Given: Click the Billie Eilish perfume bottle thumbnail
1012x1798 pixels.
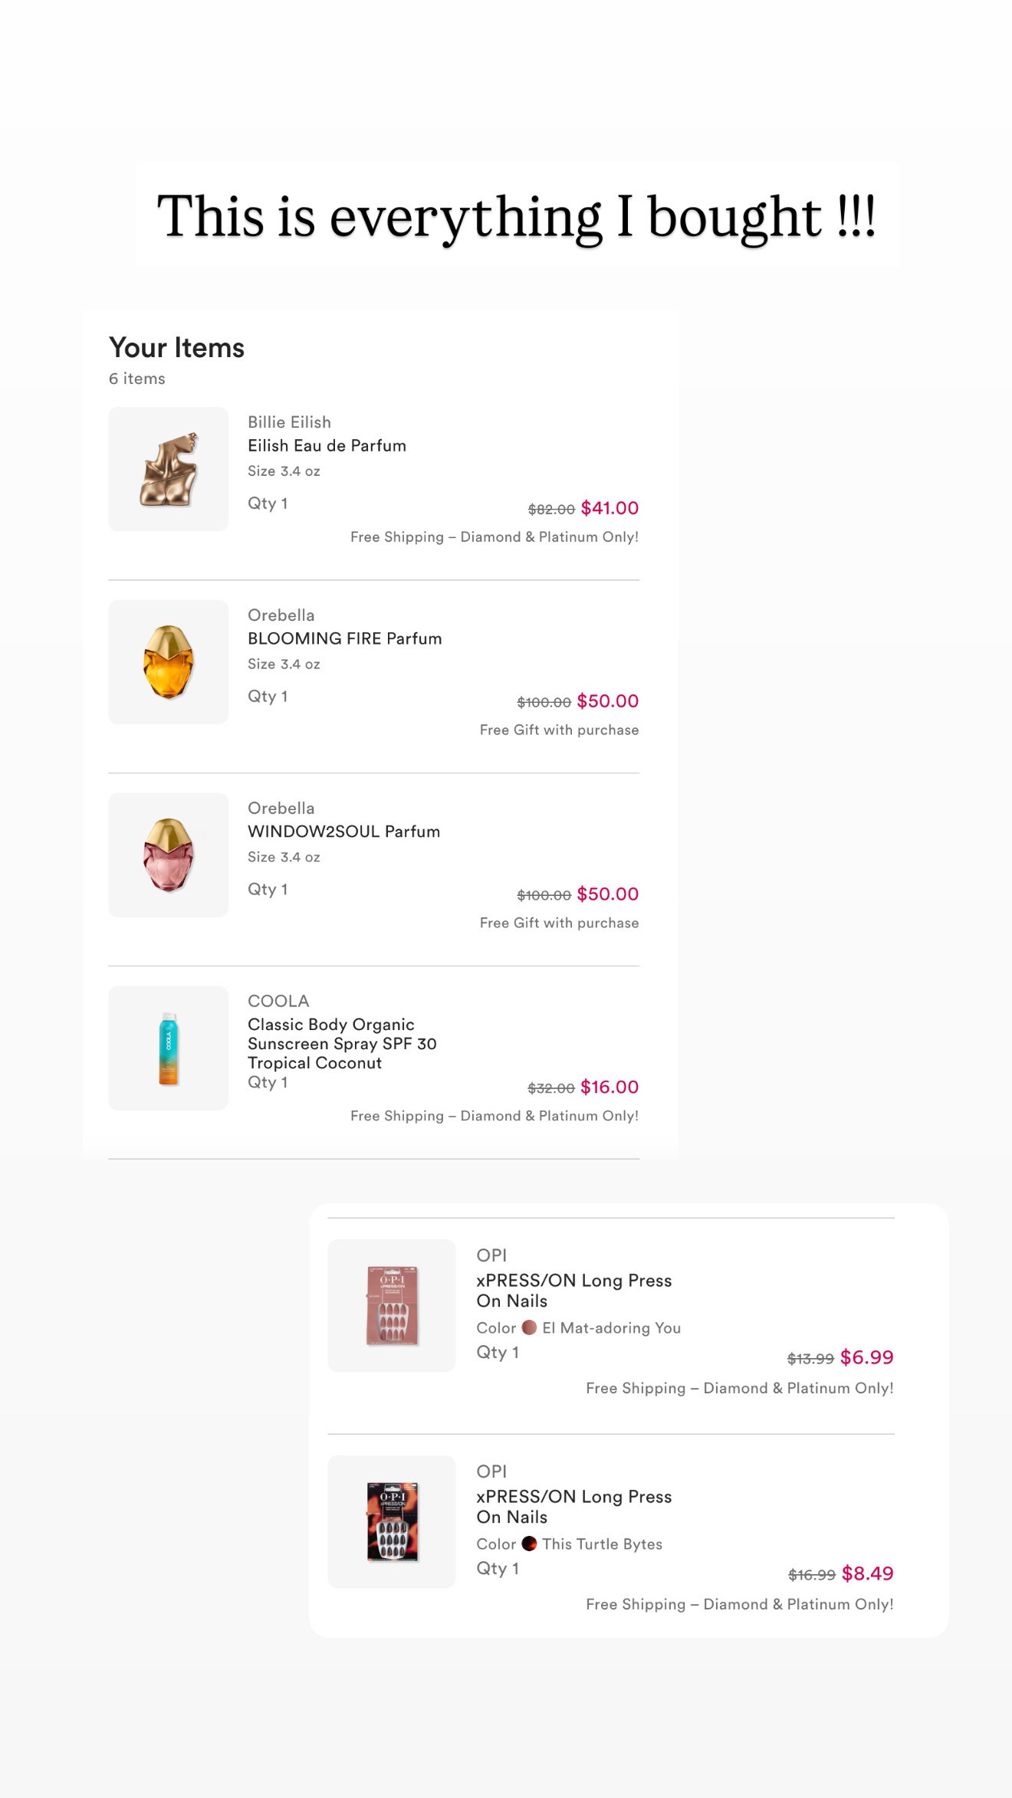Looking at the screenshot, I should (168, 469).
